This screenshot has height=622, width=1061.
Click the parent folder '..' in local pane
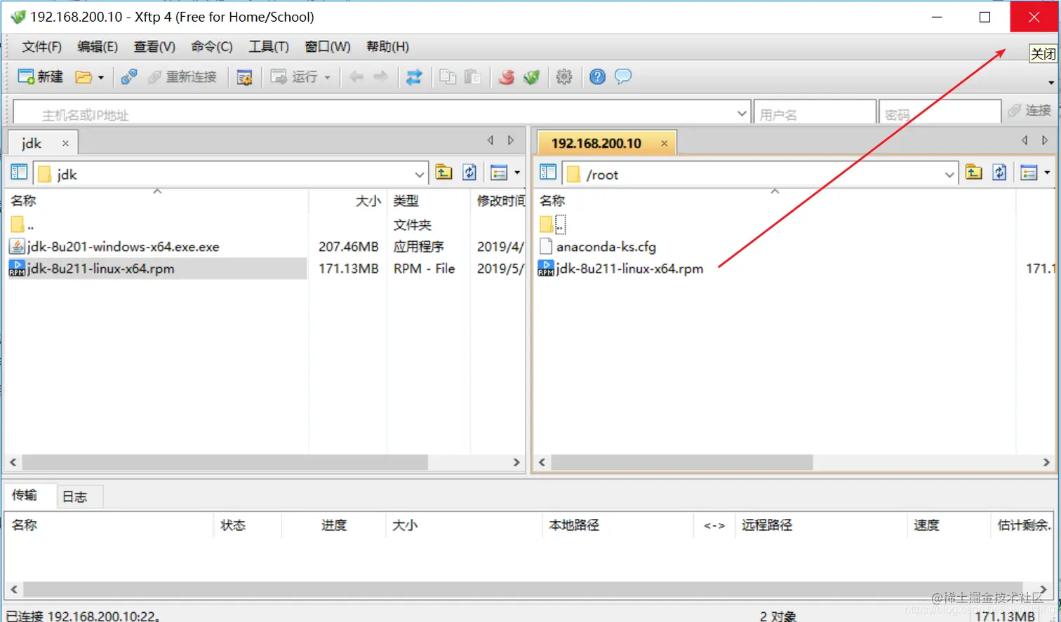pyautogui.click(x=22, y=225)
